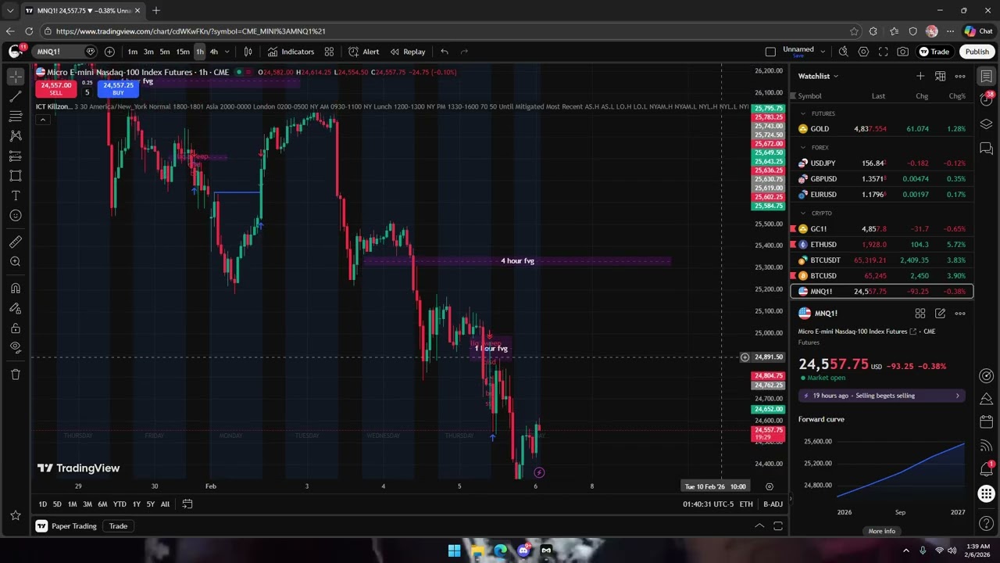Open the Help Center question mark
This screenshot has width=1000, height=563.
987,523
